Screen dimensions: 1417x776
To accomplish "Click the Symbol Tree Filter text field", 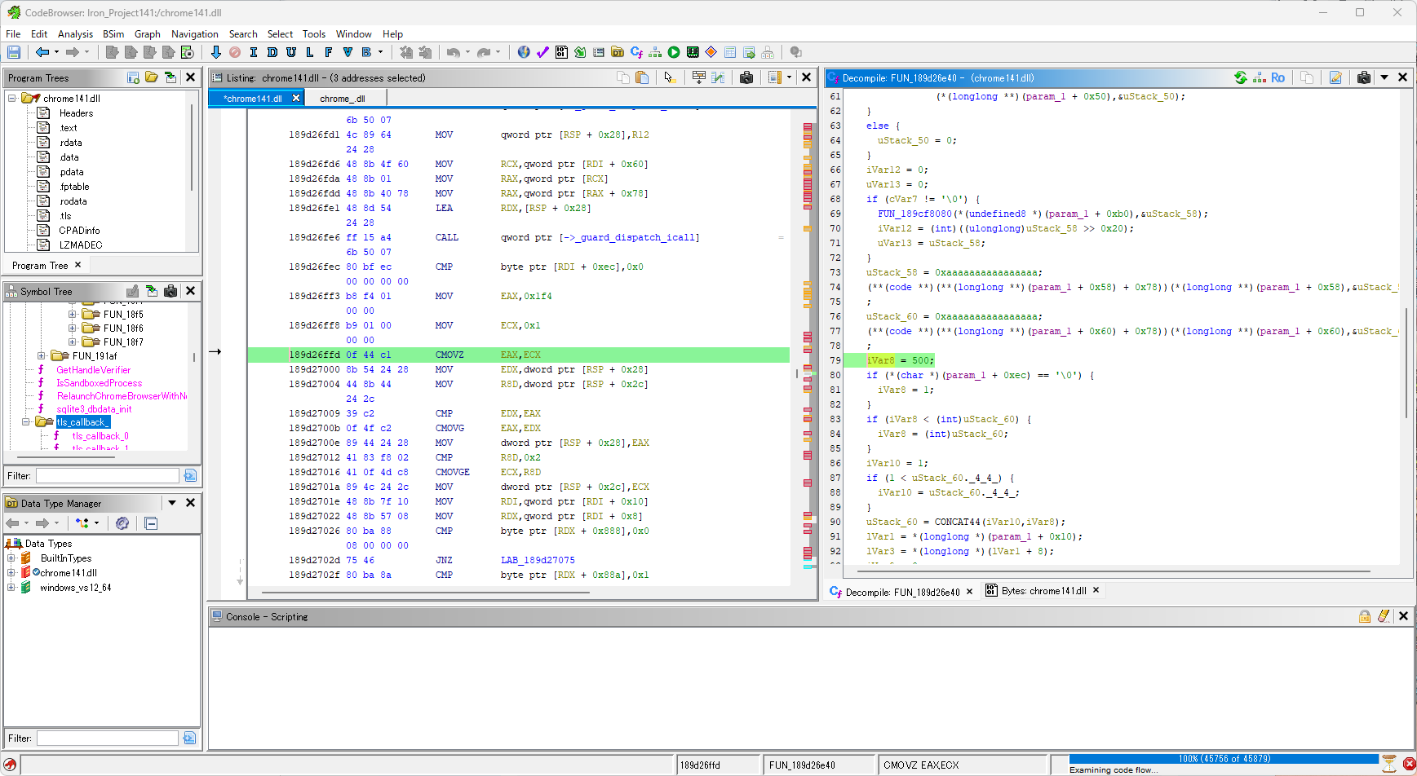I will click(107, 475).
